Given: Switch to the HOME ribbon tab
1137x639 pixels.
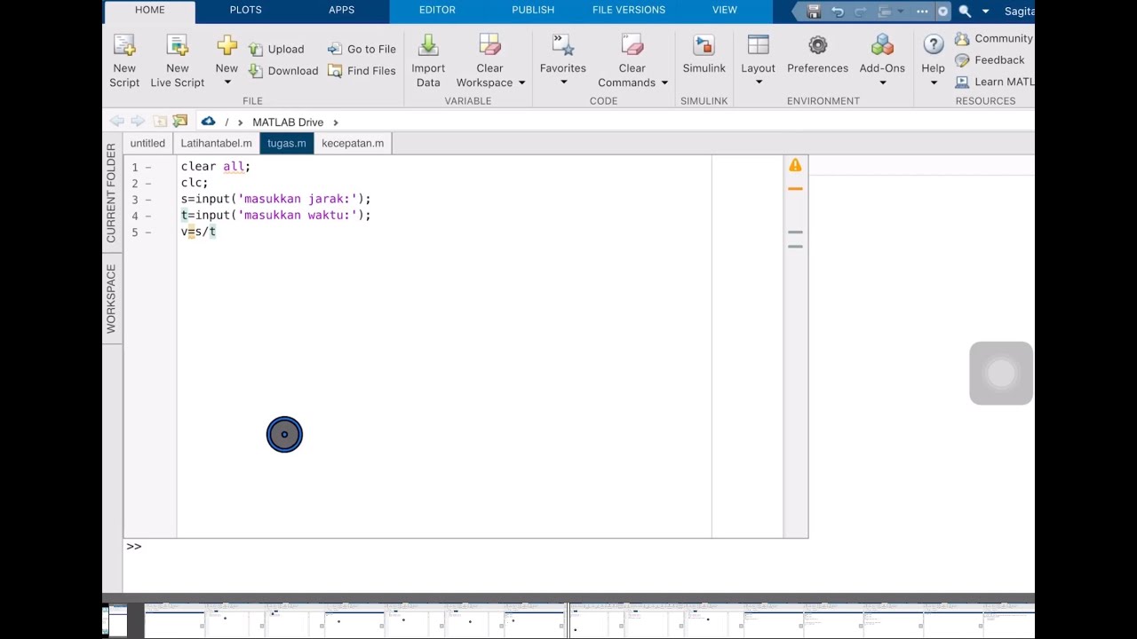Looking at the screenshot, I should click(x=150, y=10).
